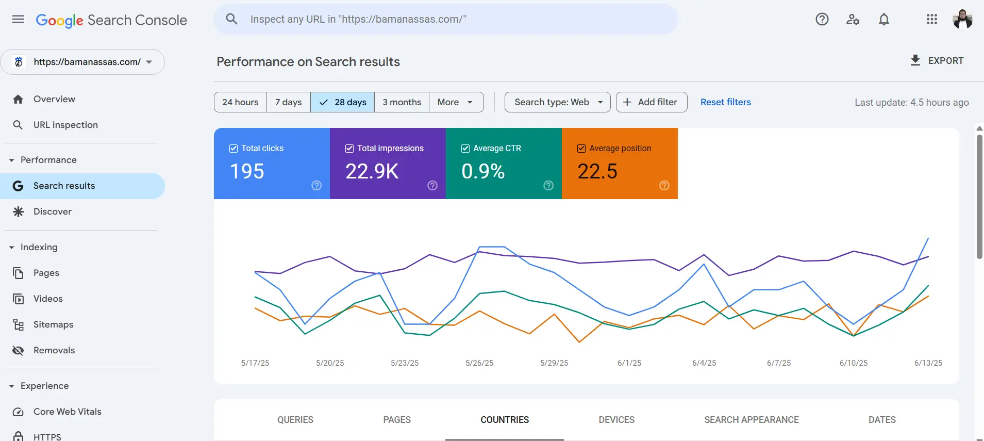This screenshot has height=441, width=984.
Task: Toggle the Average position checkbox
Action: [581, 149]
